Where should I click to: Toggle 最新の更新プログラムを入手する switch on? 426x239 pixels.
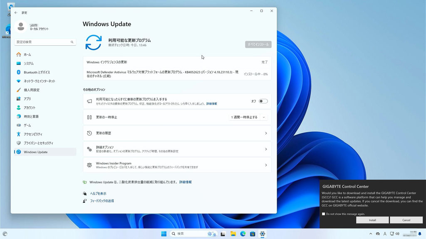point(263,101)
